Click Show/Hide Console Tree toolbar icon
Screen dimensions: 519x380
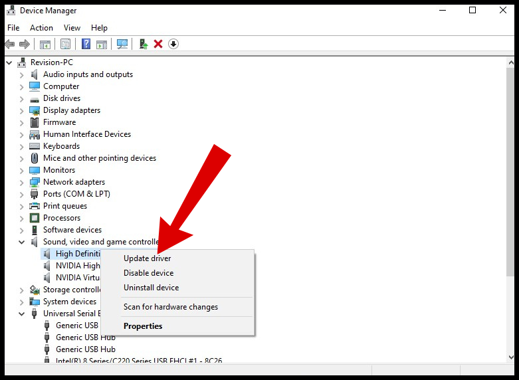coord(45,45)
